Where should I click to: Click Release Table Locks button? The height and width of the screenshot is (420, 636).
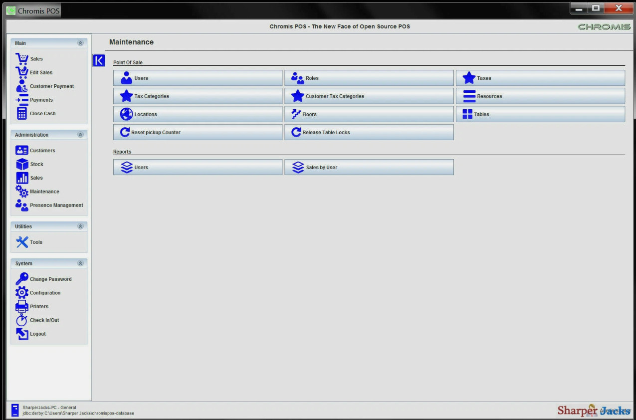[369, 132]
